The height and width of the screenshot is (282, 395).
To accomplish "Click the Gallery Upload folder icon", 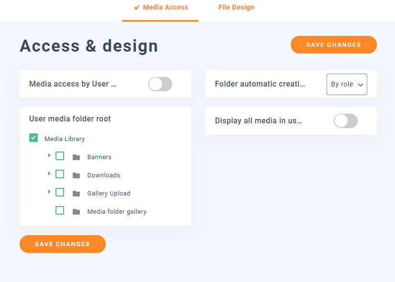I will click(x=76, y=194).
